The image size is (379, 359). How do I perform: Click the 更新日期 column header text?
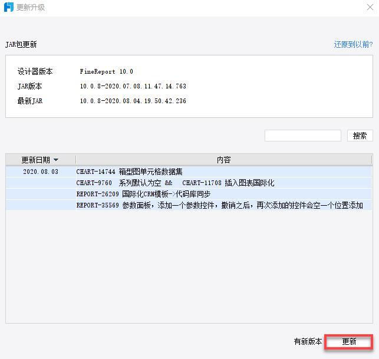[x=35, y=160]
